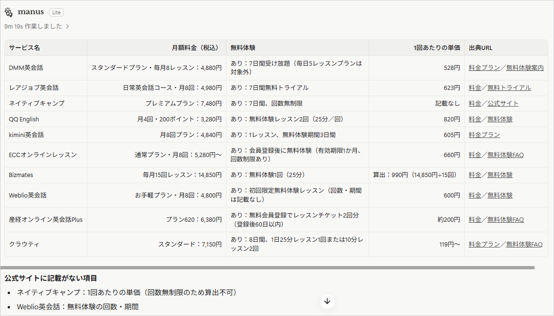Image resolution: width=554 pixels, height=316 pixels.
Task: Open ECCオンラインレッスン 料金 link
Action: tap(475, 155)
